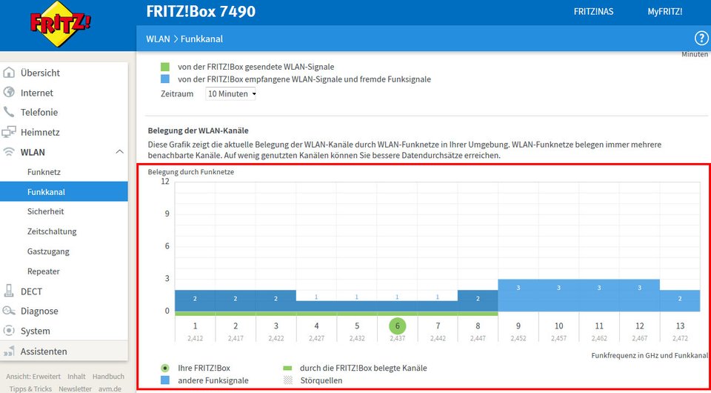Click the channel 8 bar showing 2
711x393 pixels.
478,300
